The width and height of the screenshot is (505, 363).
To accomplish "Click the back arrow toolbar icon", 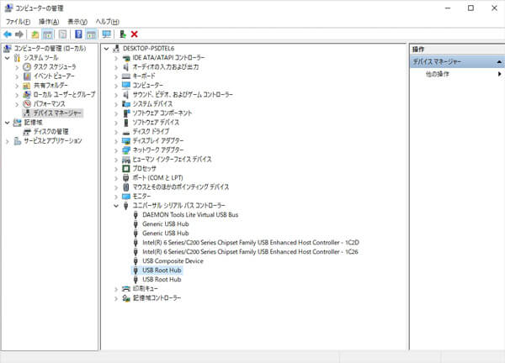I will [x=8, y=34].
